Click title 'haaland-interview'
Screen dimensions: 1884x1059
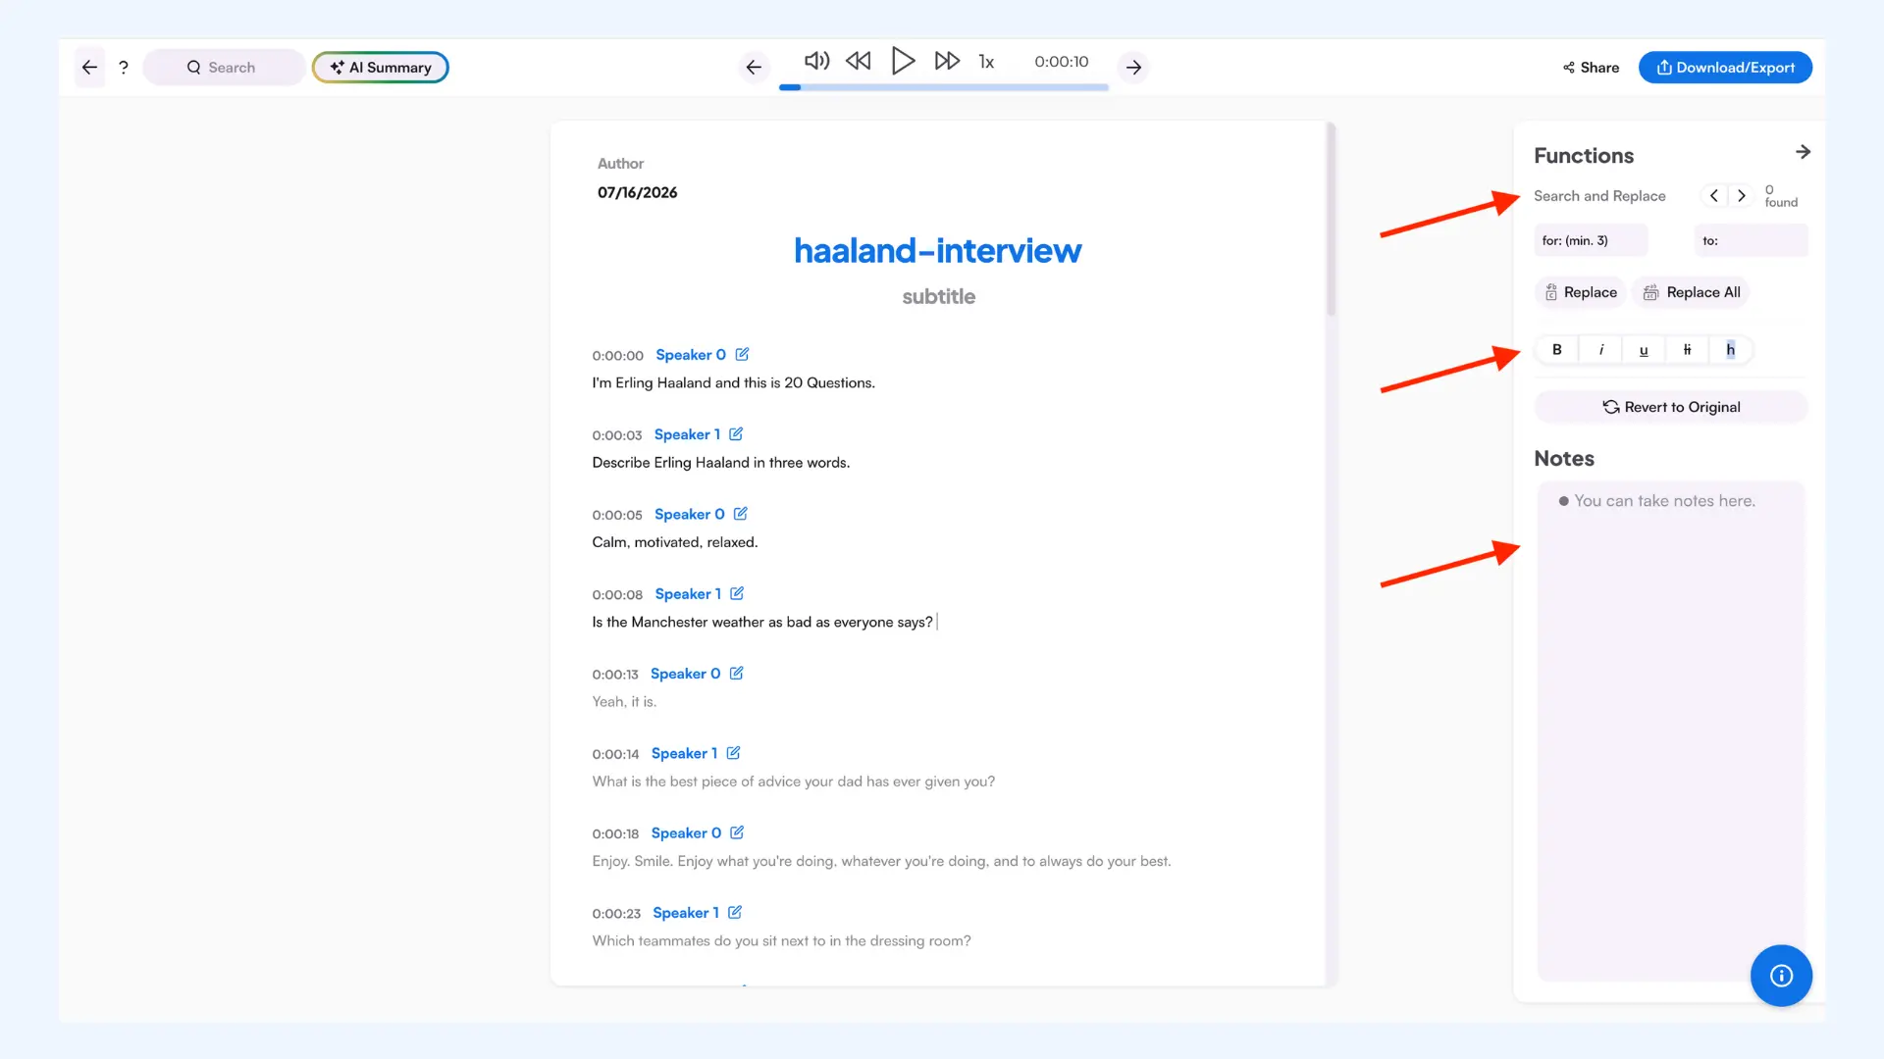click(937, 250)
